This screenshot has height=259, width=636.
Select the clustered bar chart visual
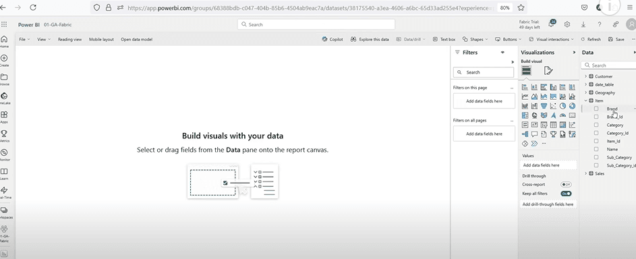(544, 87)
